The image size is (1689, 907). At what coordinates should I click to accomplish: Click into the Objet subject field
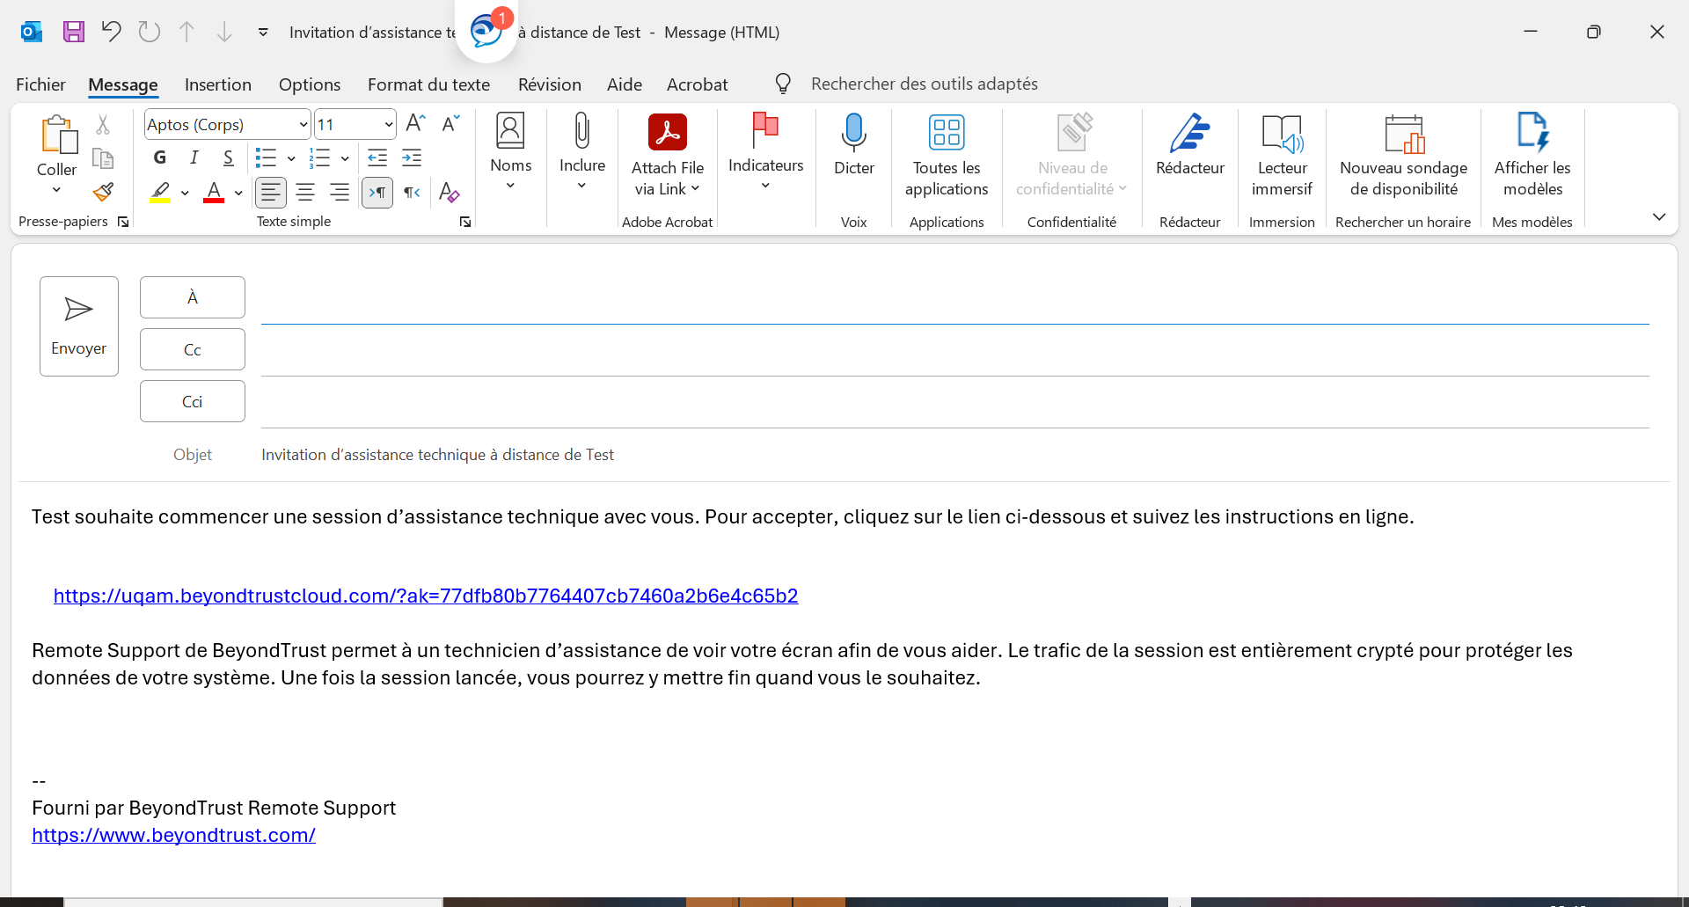point(880,455)
